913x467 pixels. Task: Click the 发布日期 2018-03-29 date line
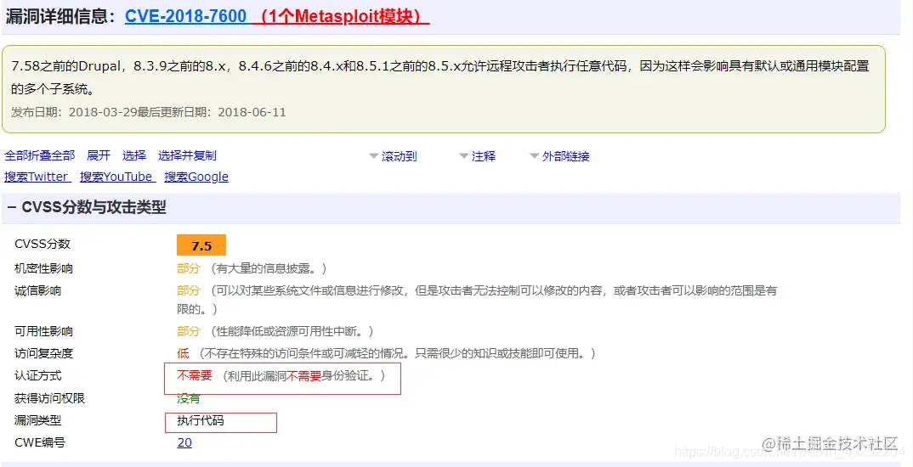[149, 112]
